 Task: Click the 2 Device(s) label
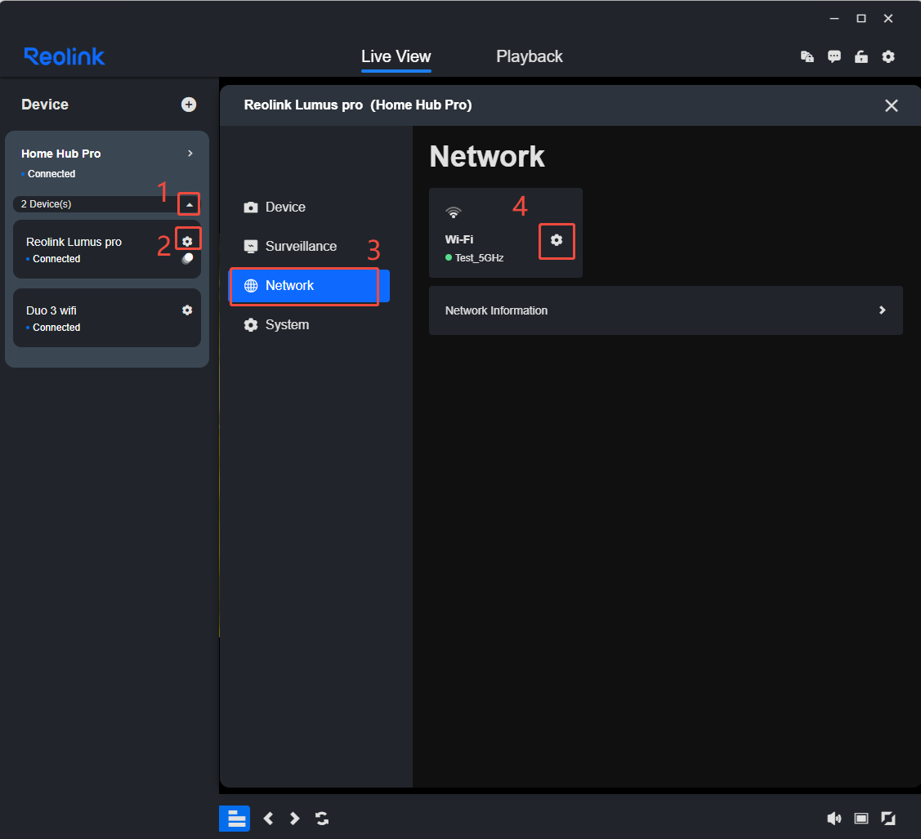tap(47, 204)
